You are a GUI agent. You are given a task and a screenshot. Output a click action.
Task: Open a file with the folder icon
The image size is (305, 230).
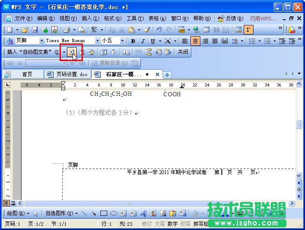coord(25,30)
